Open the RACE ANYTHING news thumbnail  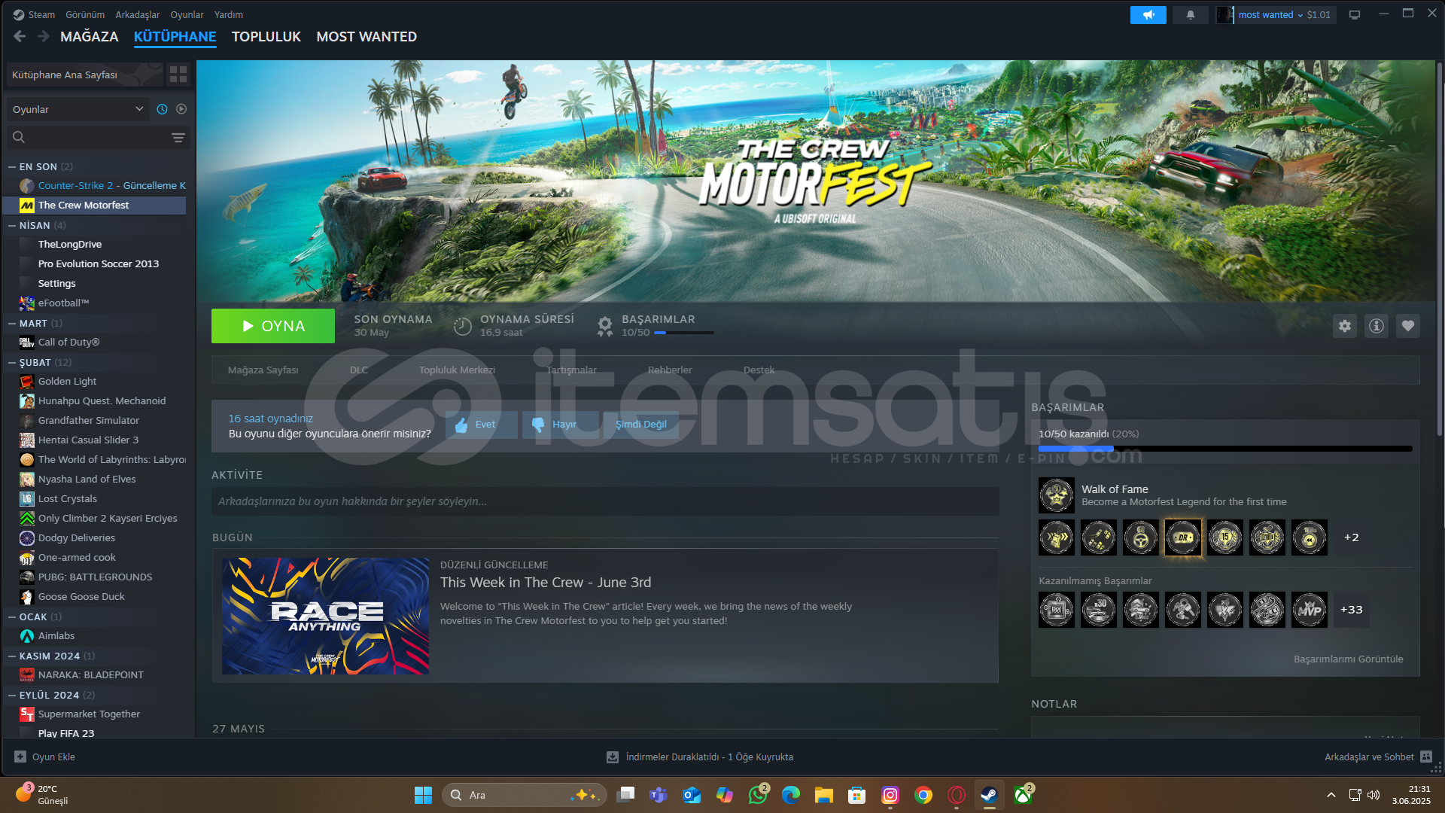(x=325, y=616)
